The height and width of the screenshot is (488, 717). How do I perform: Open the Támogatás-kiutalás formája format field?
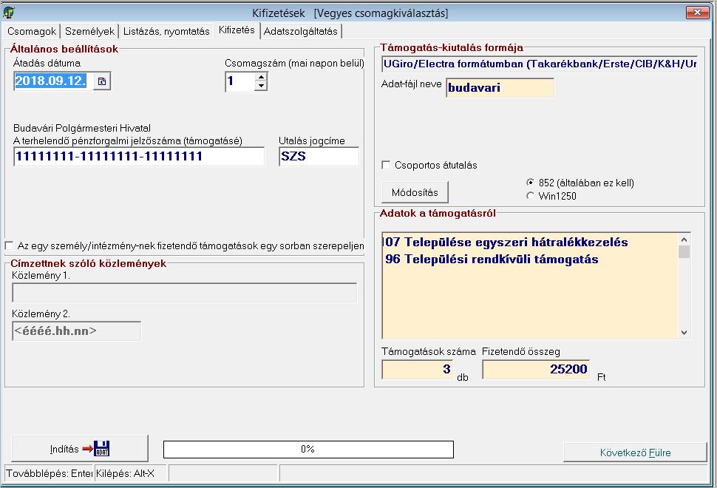click(539, 64)
